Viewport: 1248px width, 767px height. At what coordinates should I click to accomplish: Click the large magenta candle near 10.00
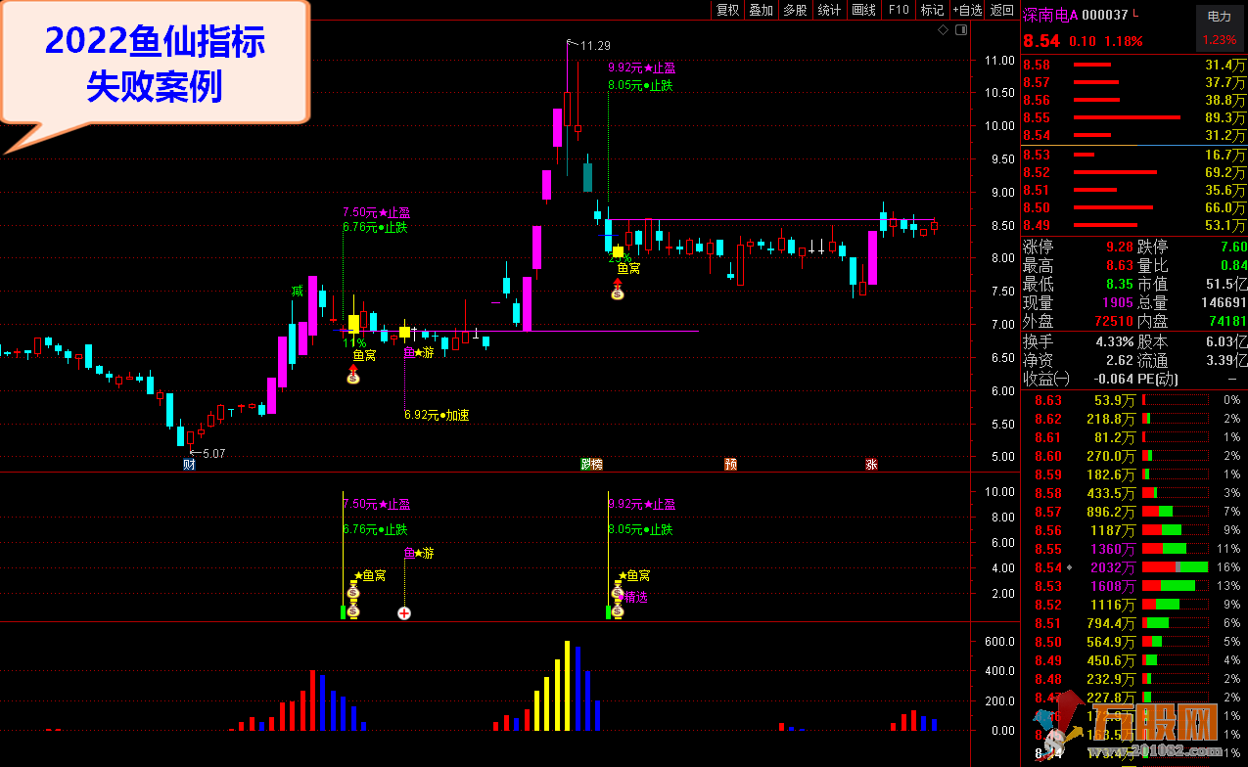(x=557, y=126)
